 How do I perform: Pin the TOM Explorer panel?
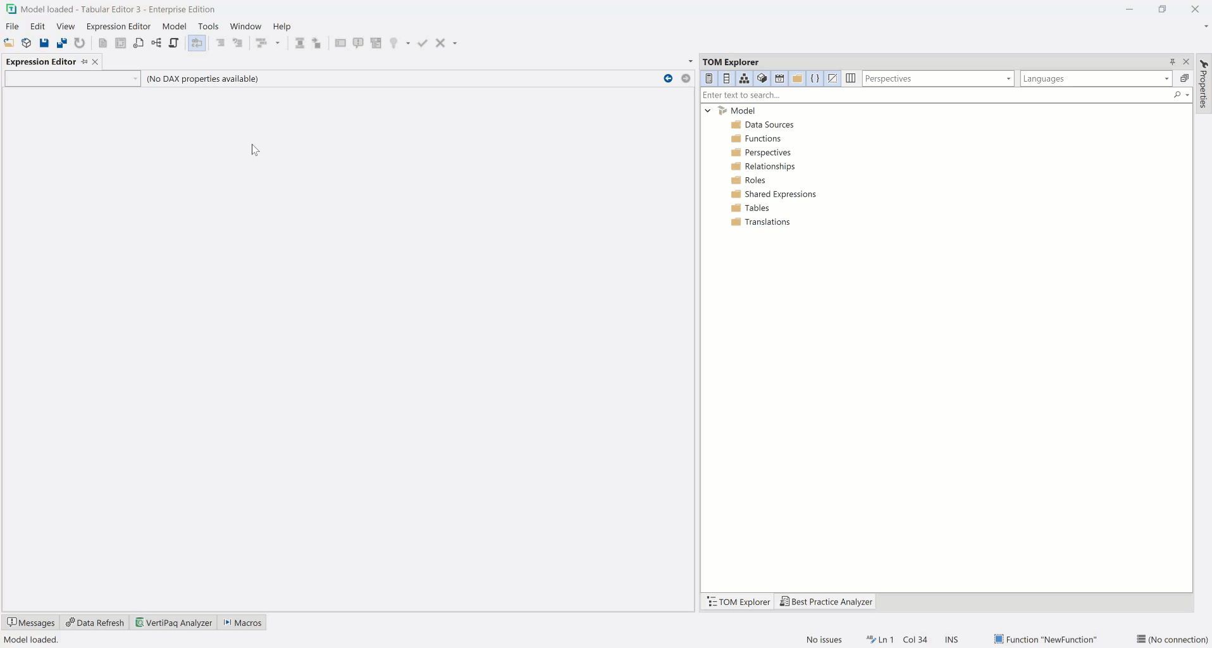1172,62
